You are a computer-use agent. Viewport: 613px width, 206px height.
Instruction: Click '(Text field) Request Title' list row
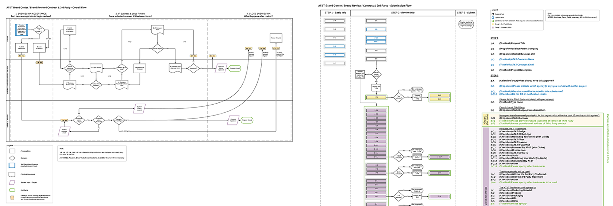coord(512,43)
